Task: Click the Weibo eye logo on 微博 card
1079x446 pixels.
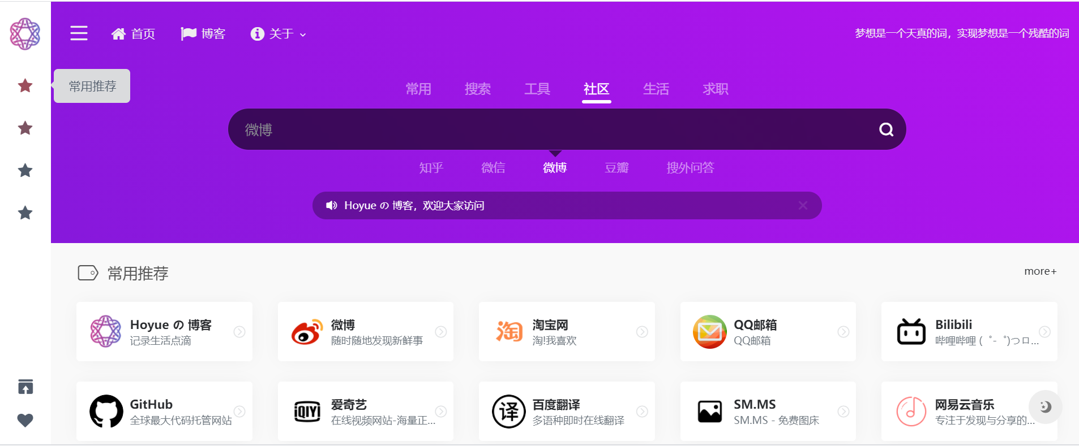Action: pyautogui.click(x=307, y=332)
